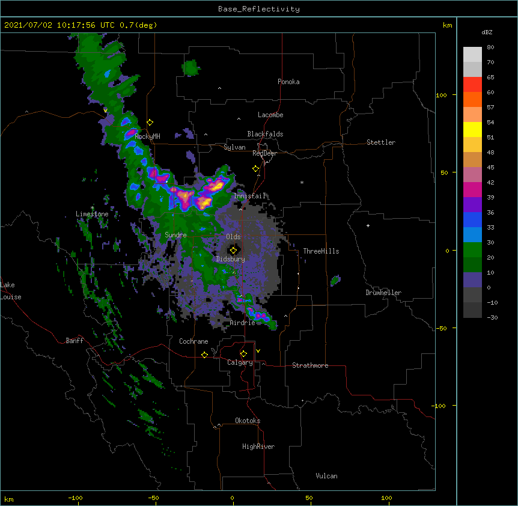Click the yellow-core storm cell northwest of Innisfail
The width and height of the screenshot is (518, 506).
click(216, 185)
